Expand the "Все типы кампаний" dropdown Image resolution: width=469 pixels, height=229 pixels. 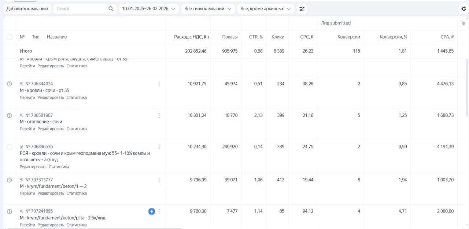208,9
